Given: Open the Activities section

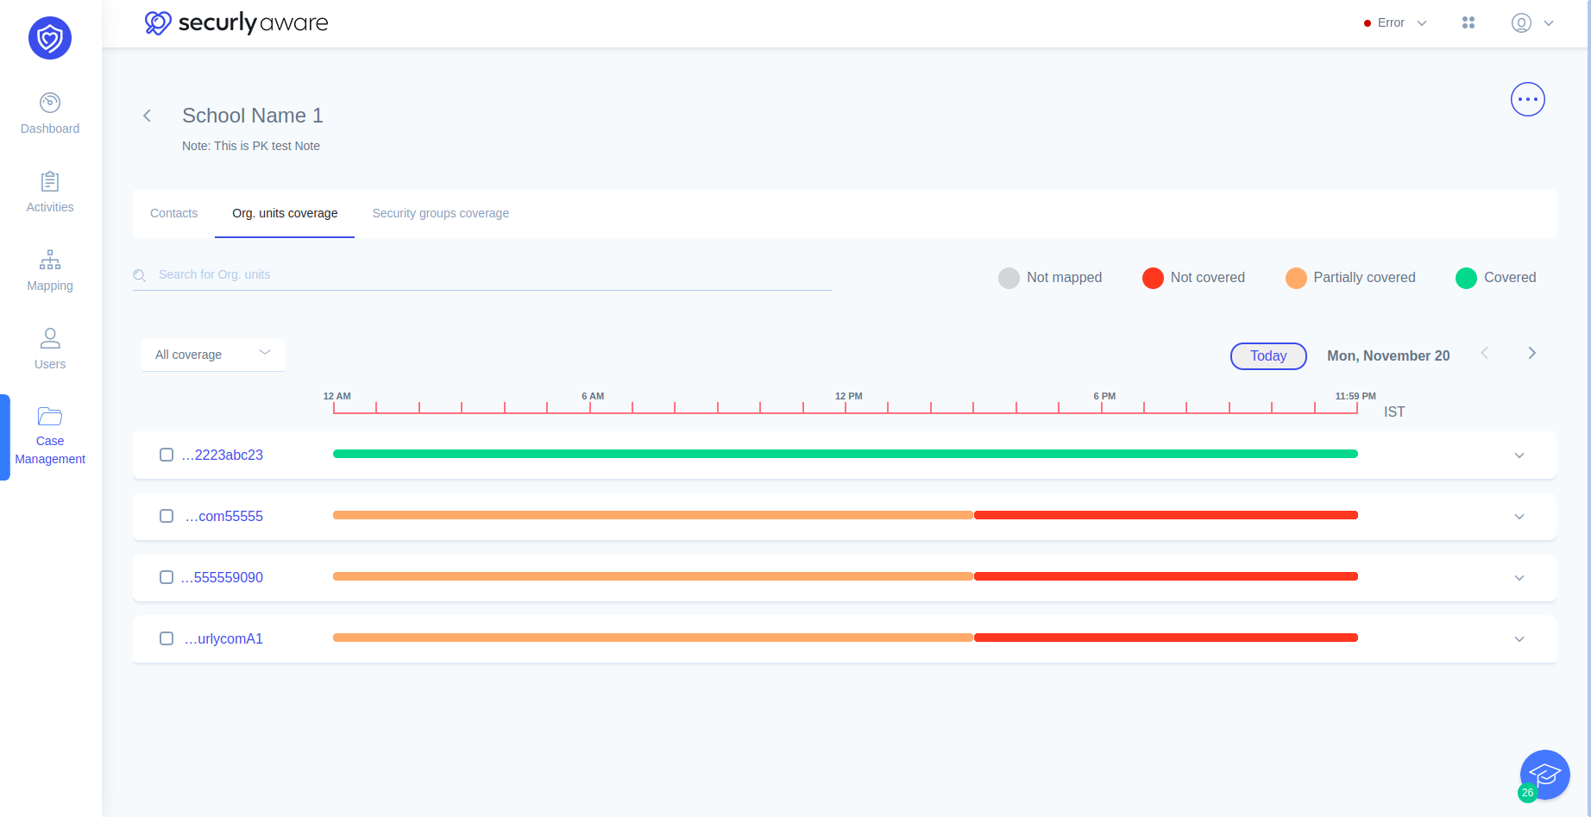Looking at the screenshot, I should [x=50, y=192].
